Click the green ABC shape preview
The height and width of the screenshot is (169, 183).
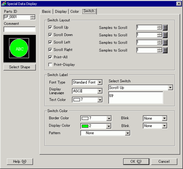click(19, 48)
